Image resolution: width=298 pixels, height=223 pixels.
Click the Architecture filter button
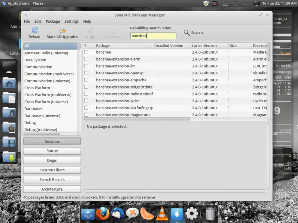pyautogui.click(x=52, y=189)
